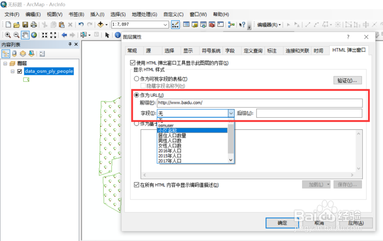
Task: Select the List By Selection icon
Action: pyautogui.click(x=31, y=53)
